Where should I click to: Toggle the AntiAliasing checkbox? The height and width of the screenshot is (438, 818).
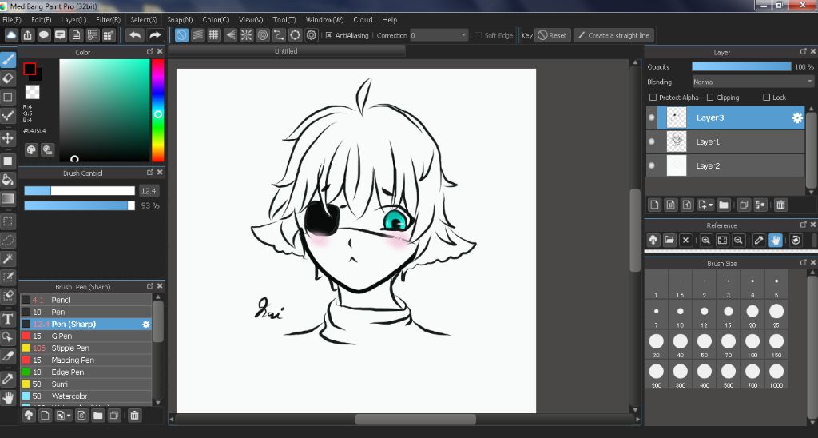[329, 35]
